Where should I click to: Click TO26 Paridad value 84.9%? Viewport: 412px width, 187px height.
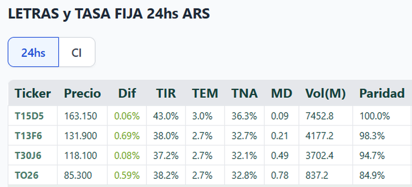(372, 176)
